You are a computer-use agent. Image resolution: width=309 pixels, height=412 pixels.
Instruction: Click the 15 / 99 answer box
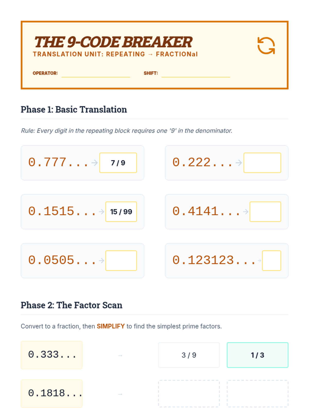click(121, 212)
